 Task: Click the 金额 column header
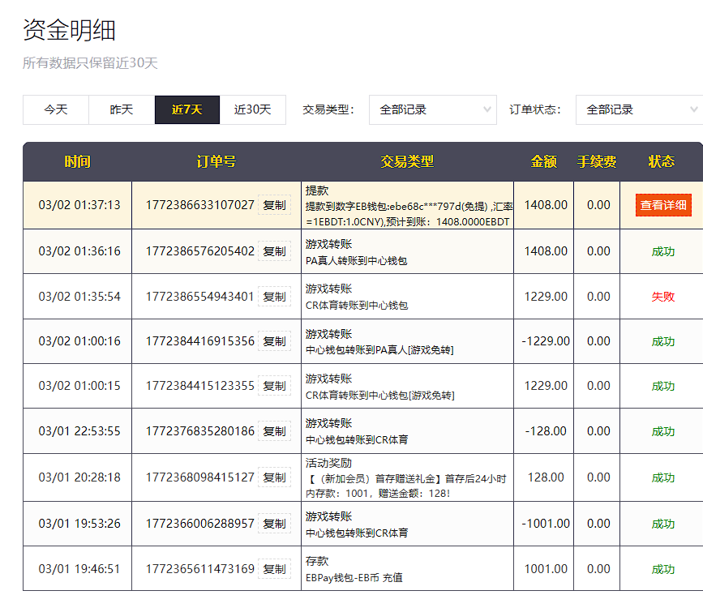tap(544, 161)
